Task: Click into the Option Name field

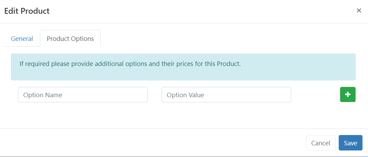Action: [83, 95]
